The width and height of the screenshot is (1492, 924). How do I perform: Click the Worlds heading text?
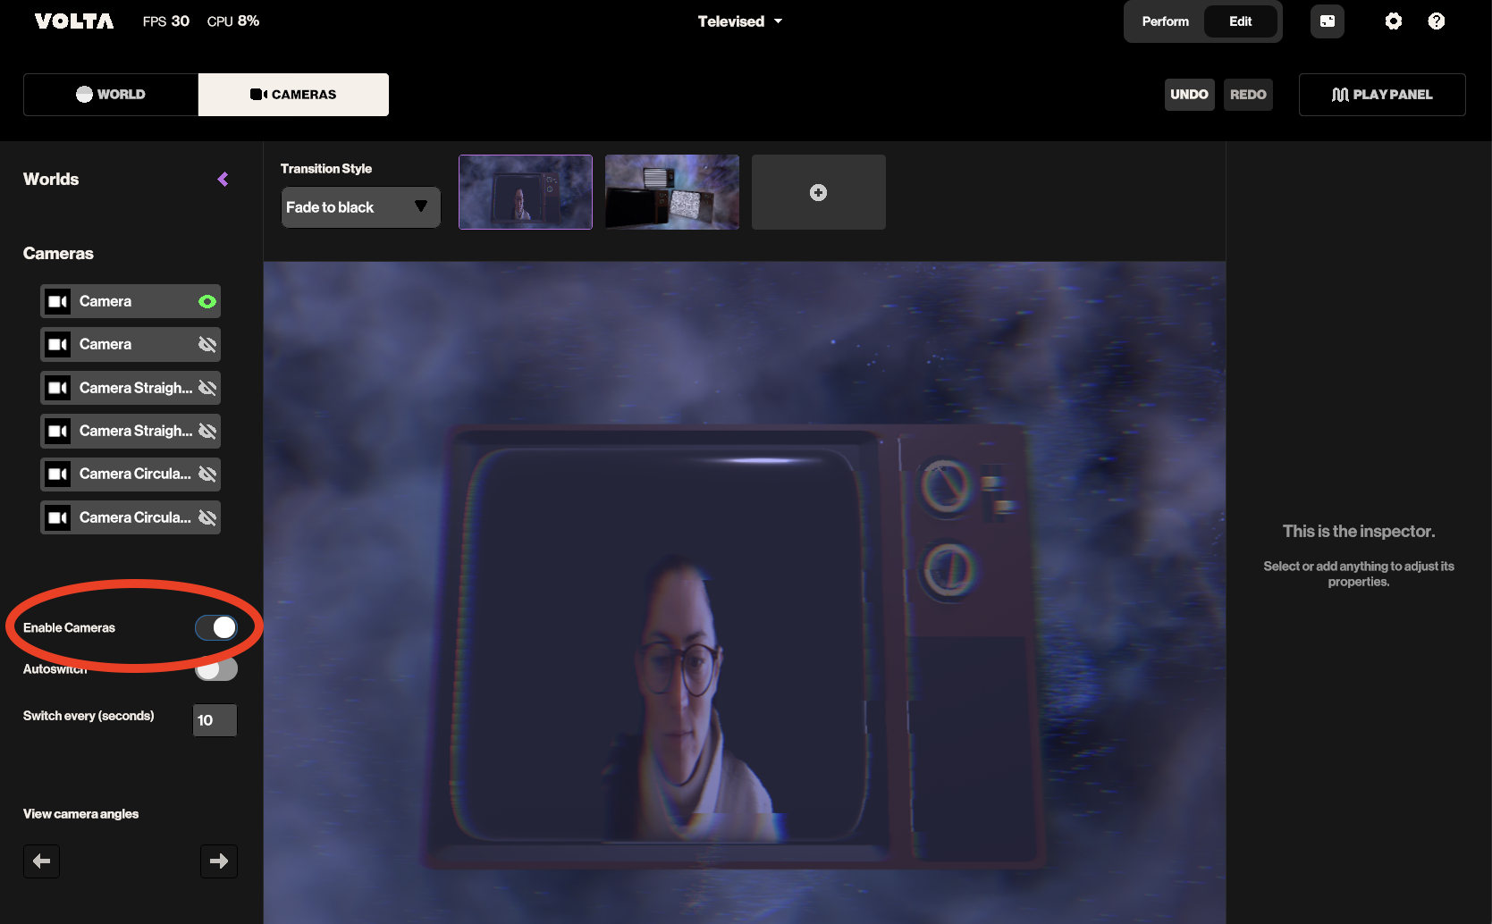[x=51, y=180]
